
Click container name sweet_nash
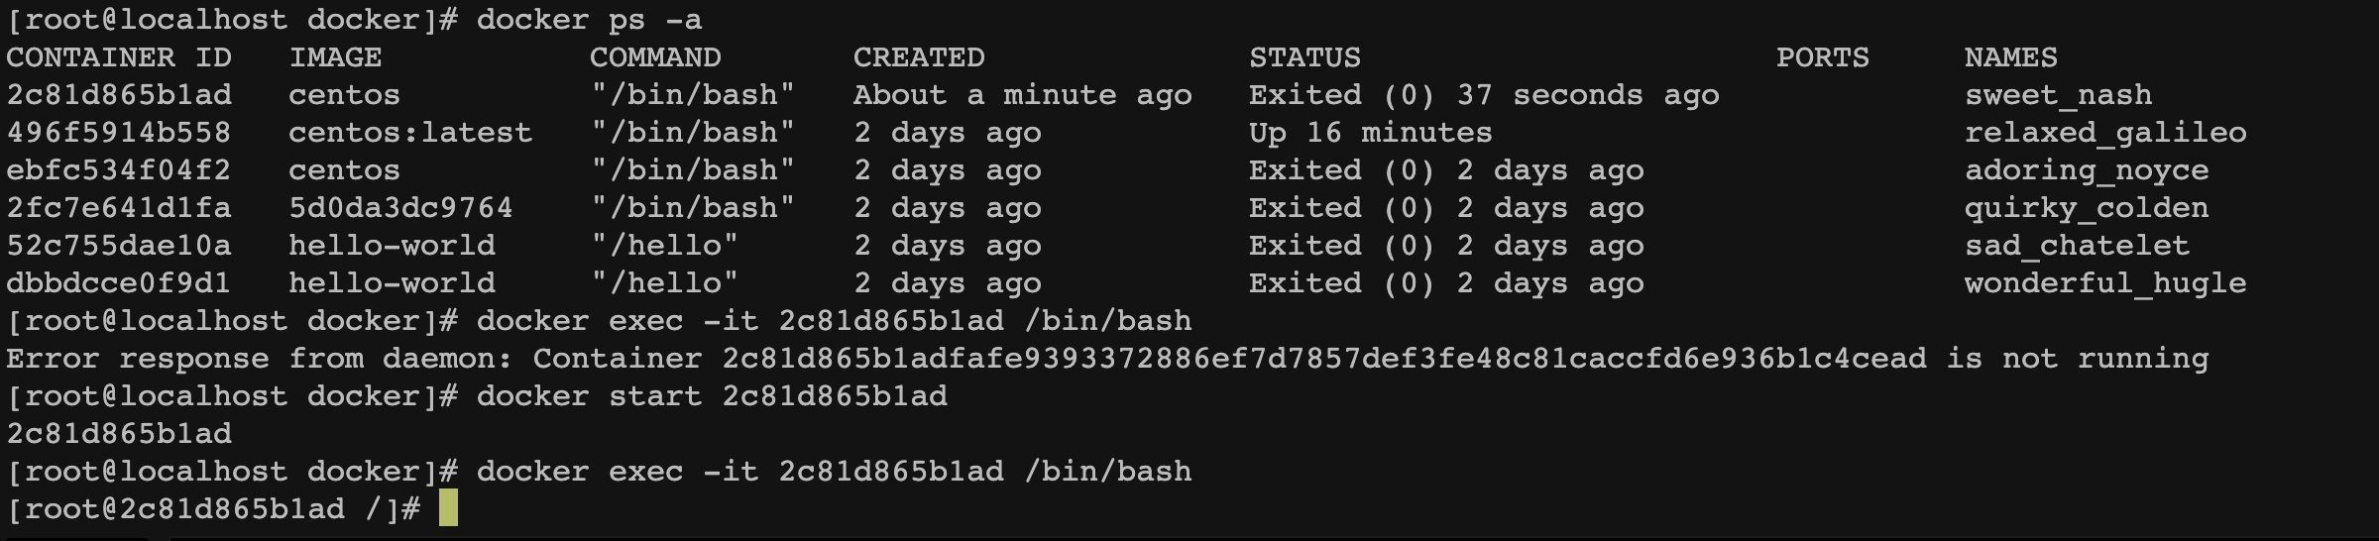(2058, 95)
